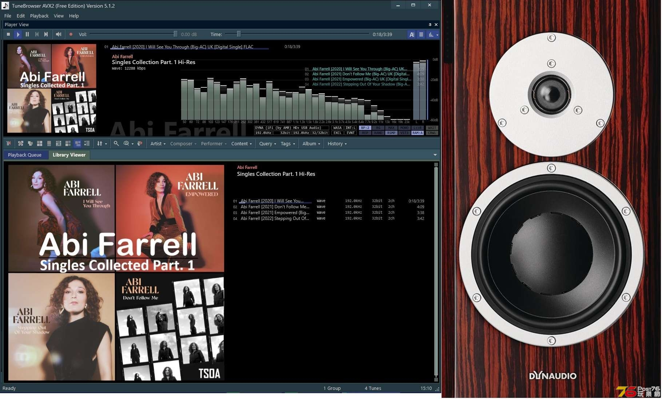Select the puzzle-piece view icon
This screenshot has width=662, height=399.
pyautogui.click(x=21, y=143)
